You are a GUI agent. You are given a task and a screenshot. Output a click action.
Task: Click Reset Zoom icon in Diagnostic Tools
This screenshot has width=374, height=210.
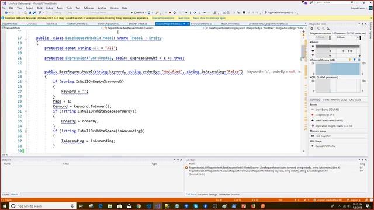pos(328,29)
